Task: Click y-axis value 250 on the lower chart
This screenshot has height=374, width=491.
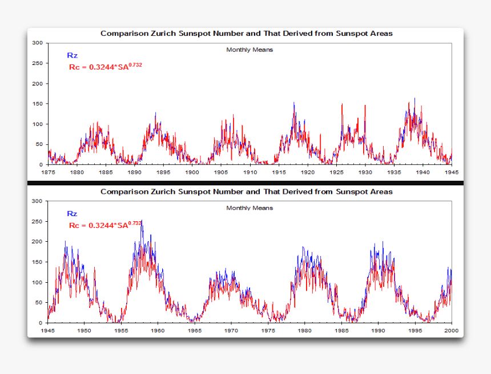Action: (x=37, y=221)
